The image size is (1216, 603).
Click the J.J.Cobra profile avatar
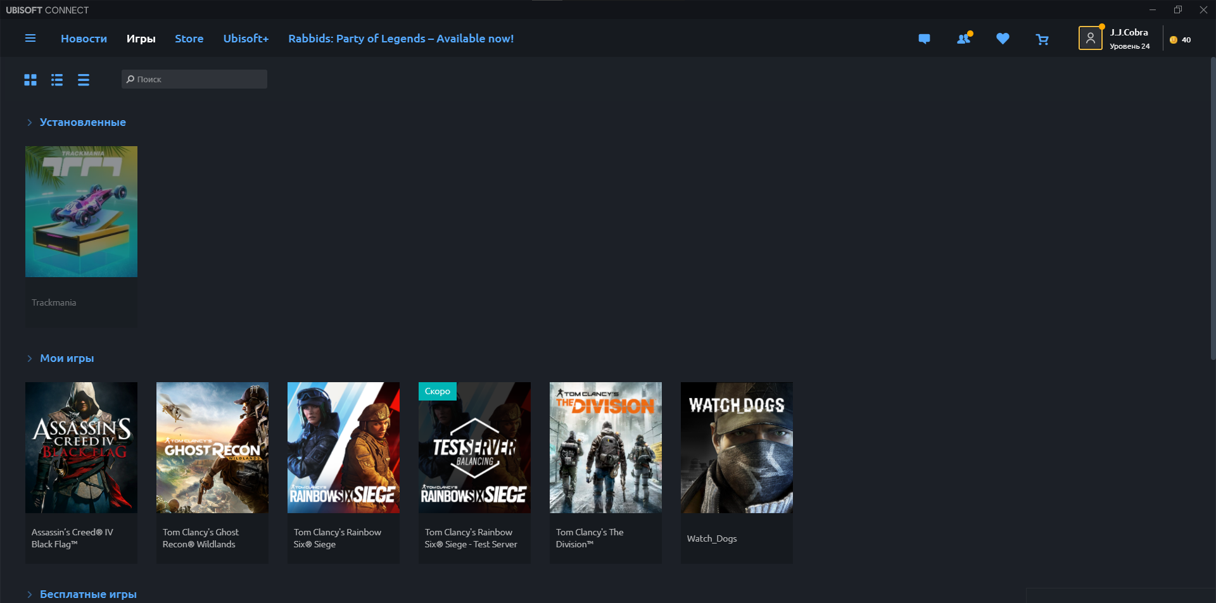(1091, 38)
